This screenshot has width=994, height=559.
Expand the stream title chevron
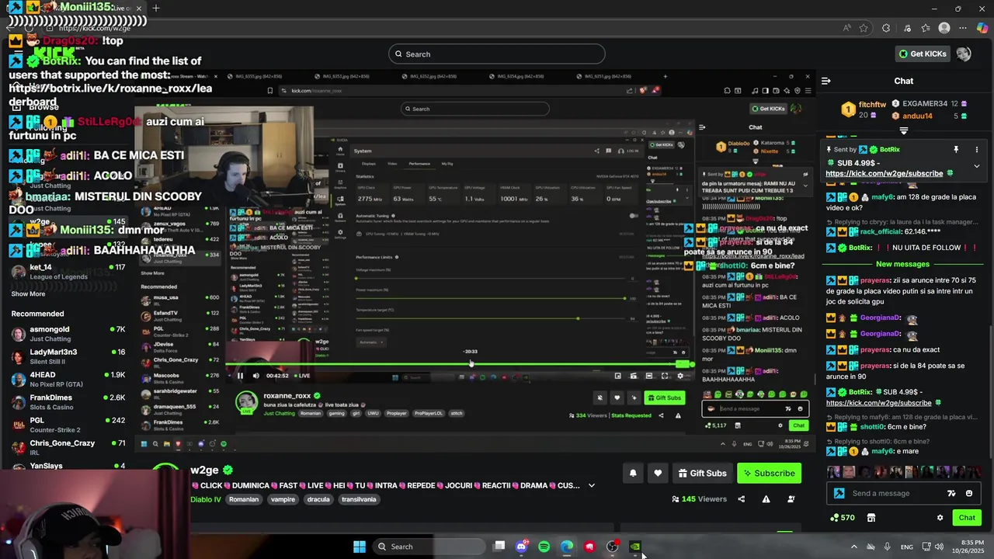(x=592, y=485)
